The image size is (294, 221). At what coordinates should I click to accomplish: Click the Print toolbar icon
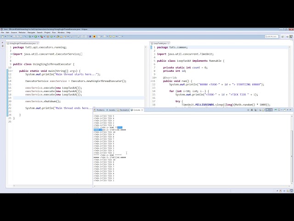21,37
